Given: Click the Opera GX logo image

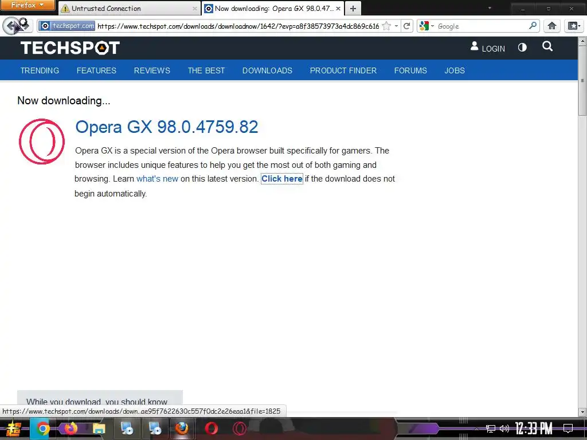Looking at the screenshot, I should (x=41, y=142).
